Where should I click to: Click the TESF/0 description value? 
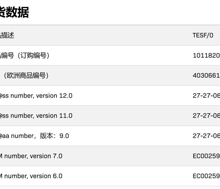pyautogui.click(x=203, y=35)
